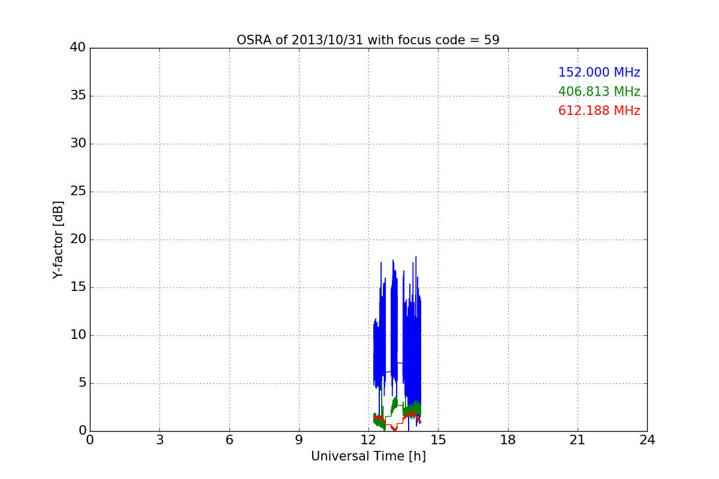Viewport: 719px width, 479px height.
Task: Click the plot title mentioning focus code 59
Action: [368, 40]
